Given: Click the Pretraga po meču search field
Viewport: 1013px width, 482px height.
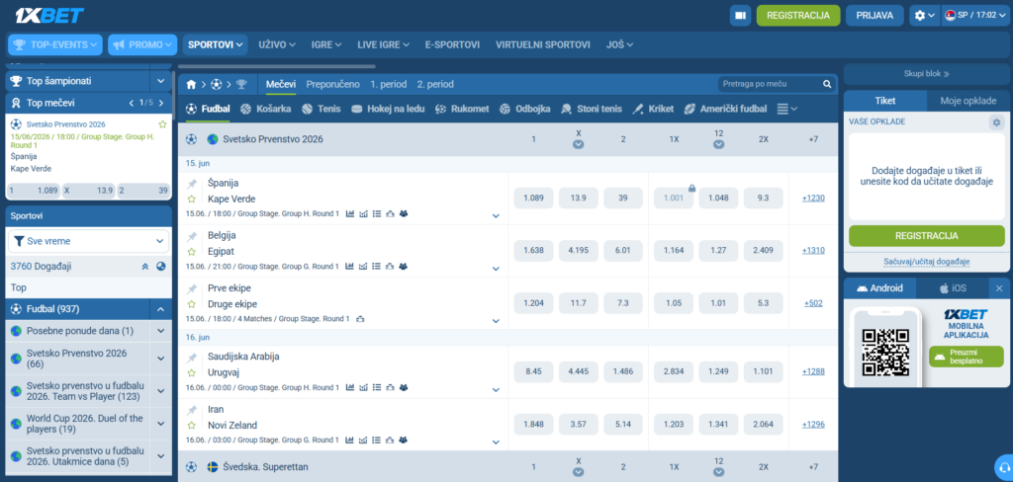Looking at the screenshot, I should [x=769, y=85].
